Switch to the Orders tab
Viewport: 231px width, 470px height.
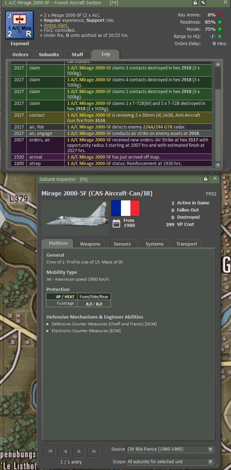pos(20,54)
